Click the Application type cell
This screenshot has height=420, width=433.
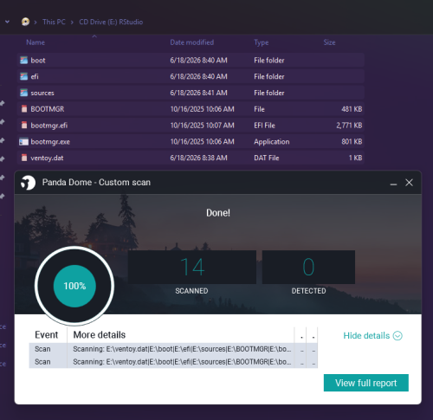click(272, 142)
